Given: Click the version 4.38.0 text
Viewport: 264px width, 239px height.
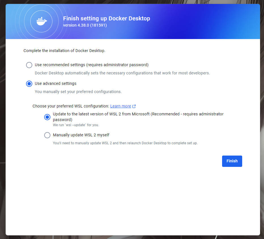Looking at the screenshot, I should click(85, 25).
